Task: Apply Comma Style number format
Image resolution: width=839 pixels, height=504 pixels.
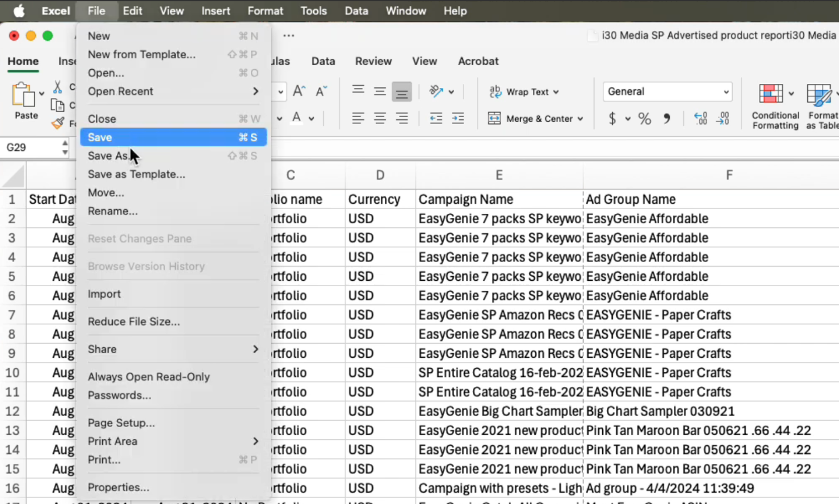Action: (667, 119)
